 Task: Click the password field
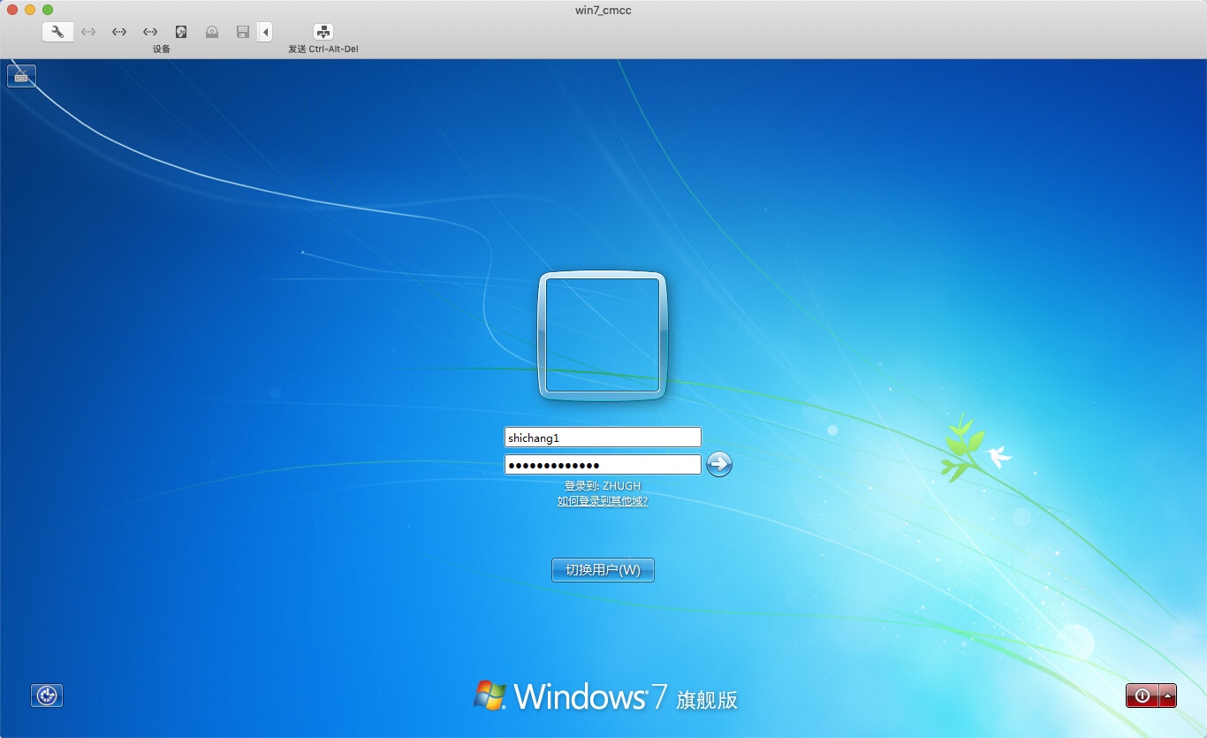click(x=603, y=465)
